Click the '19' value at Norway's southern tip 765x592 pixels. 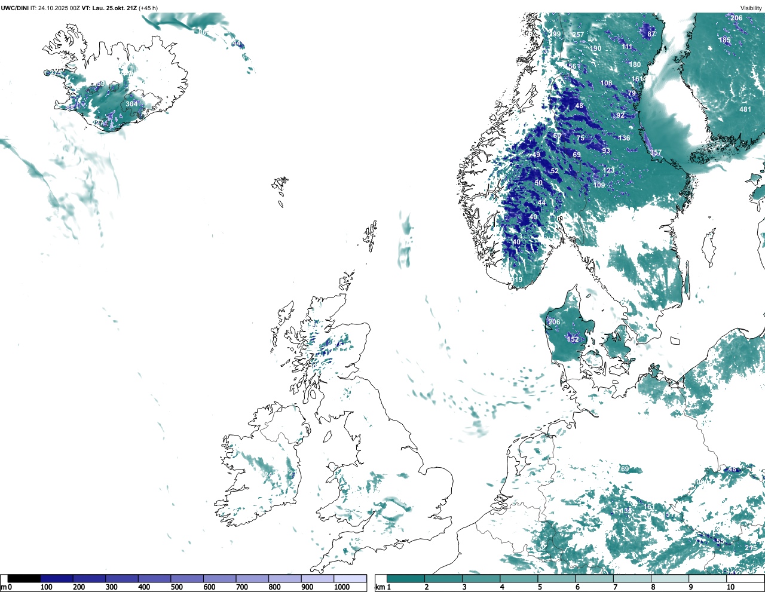coord(518,280)
